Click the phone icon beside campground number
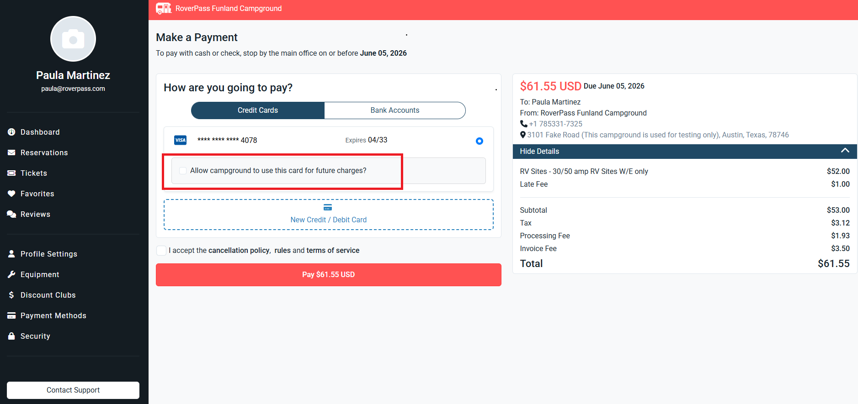Screen dimensions: 858x404 [x=524, y=124]
